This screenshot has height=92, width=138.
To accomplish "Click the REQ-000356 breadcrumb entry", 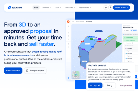I will click(x=89, y=21).
